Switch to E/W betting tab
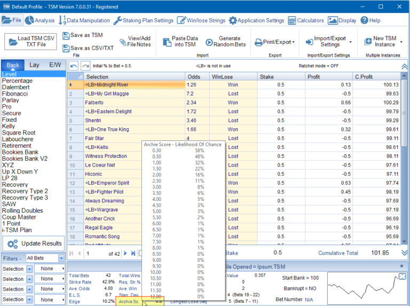Viewport: 410px width, 306px height. pyautogui.click(x=55, y=65)
